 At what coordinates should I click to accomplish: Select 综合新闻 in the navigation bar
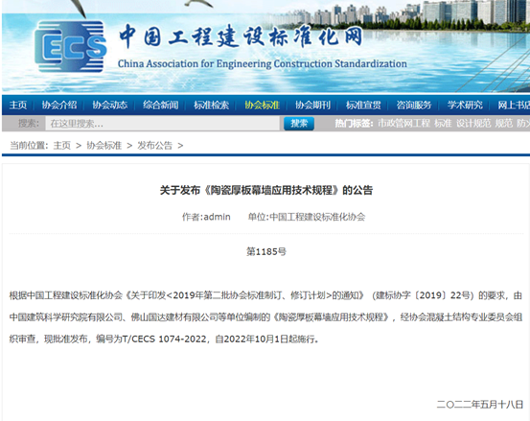[x=161, y=105]
